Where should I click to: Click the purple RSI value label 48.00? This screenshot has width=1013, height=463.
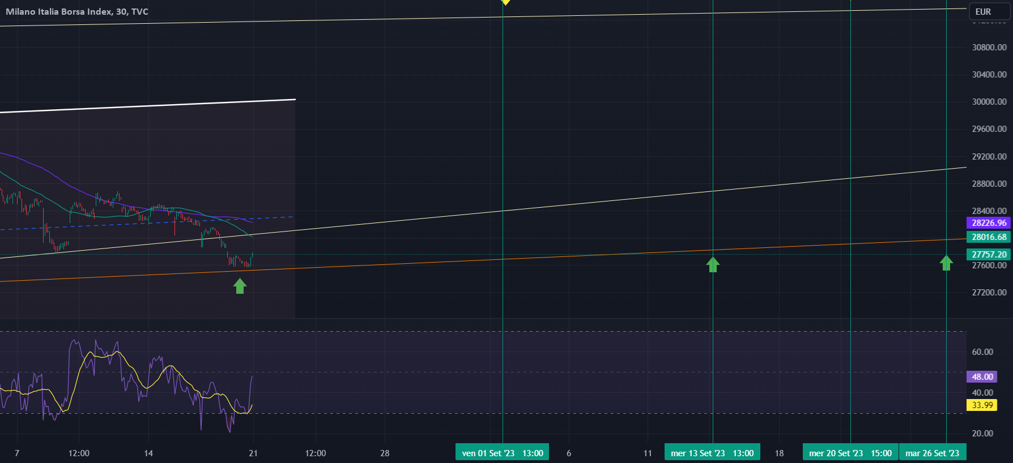(982, 377)
